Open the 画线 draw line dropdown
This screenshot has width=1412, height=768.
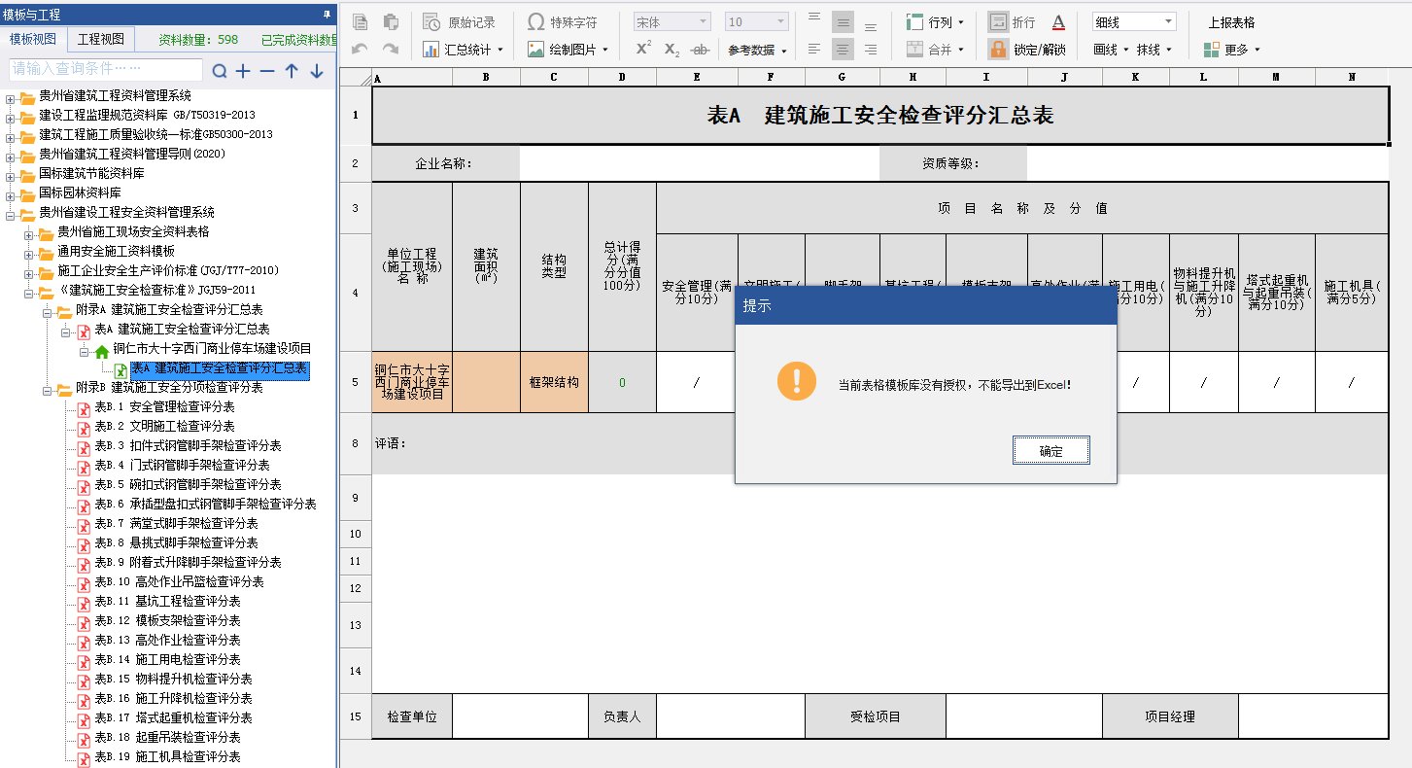(1111, 50)
